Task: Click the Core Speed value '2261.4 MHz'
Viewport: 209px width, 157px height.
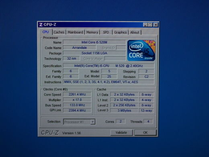Action: tap(77, 94)
